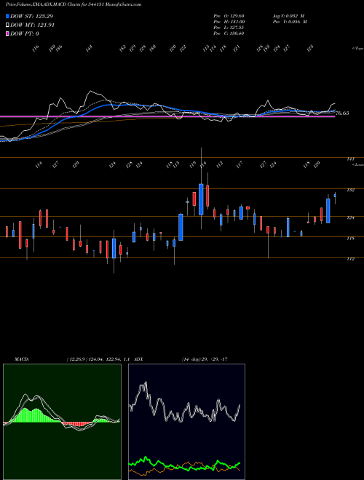Click the ADX (14 day) values text
364x480 pixels.
point(204,359)
